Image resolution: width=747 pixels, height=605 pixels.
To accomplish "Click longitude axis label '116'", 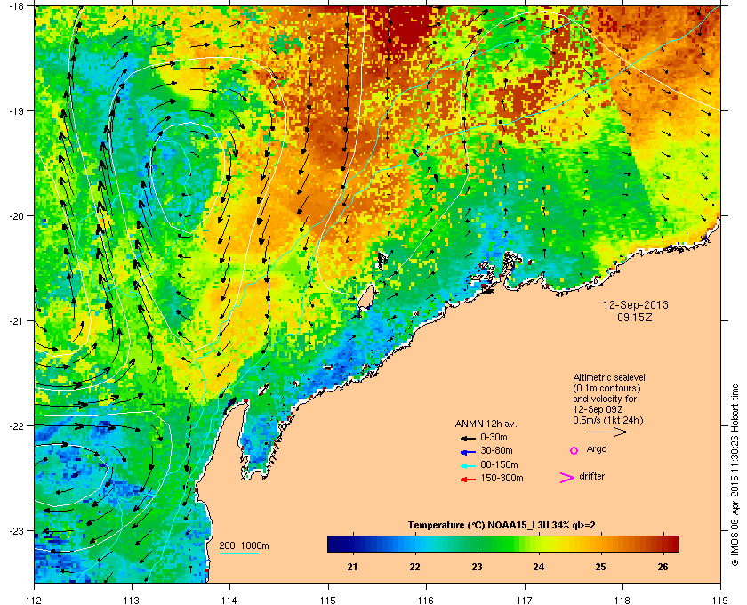I will (x=426, y=600).
